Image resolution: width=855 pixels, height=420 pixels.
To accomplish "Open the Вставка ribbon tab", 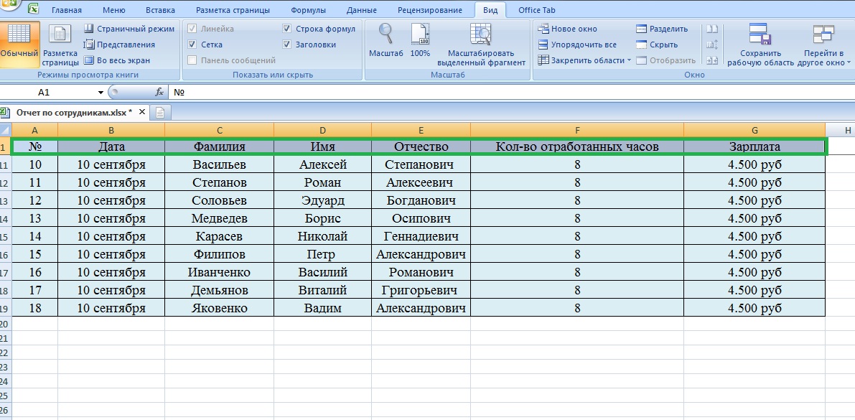I will 160,10.
